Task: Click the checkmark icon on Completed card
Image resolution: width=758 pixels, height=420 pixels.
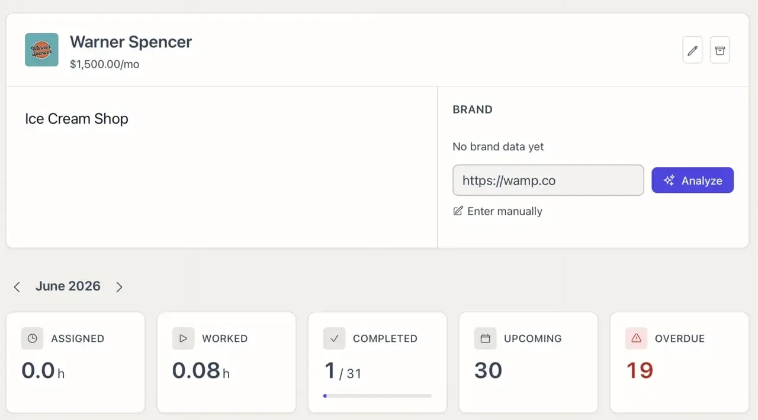Action: [335, 338]
